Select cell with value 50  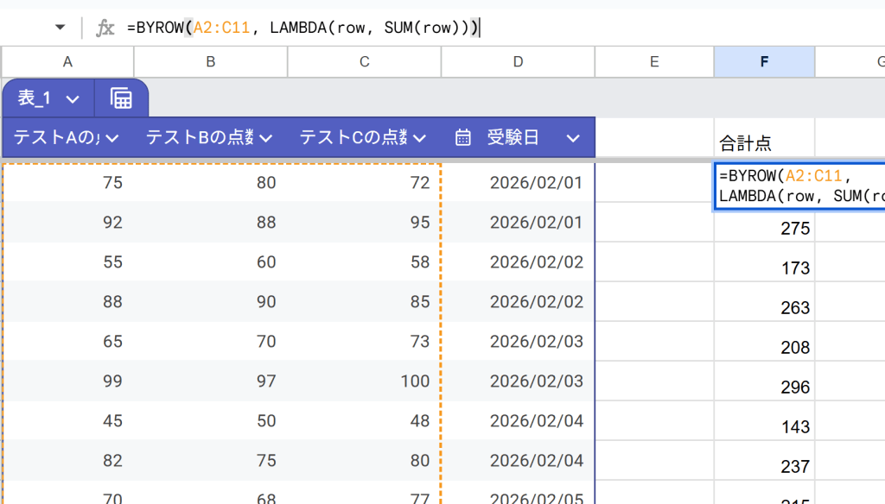tap(211, 421)
